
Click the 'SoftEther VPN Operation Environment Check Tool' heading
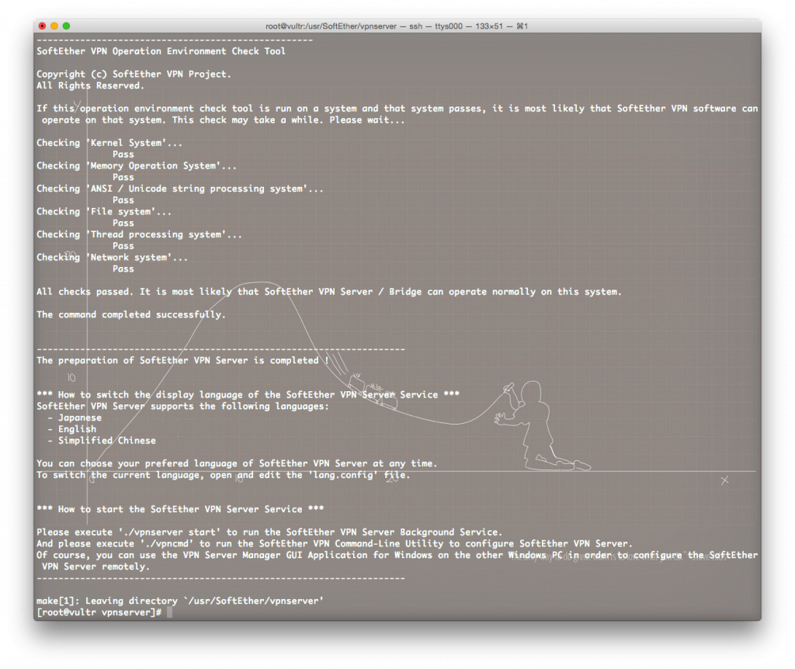tap(161, 51)
